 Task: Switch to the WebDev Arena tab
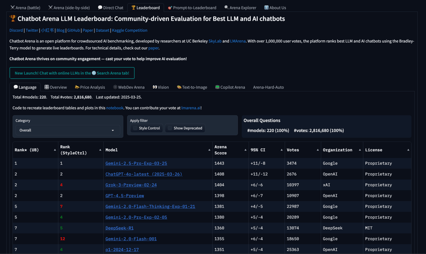[x=129, y=87]
